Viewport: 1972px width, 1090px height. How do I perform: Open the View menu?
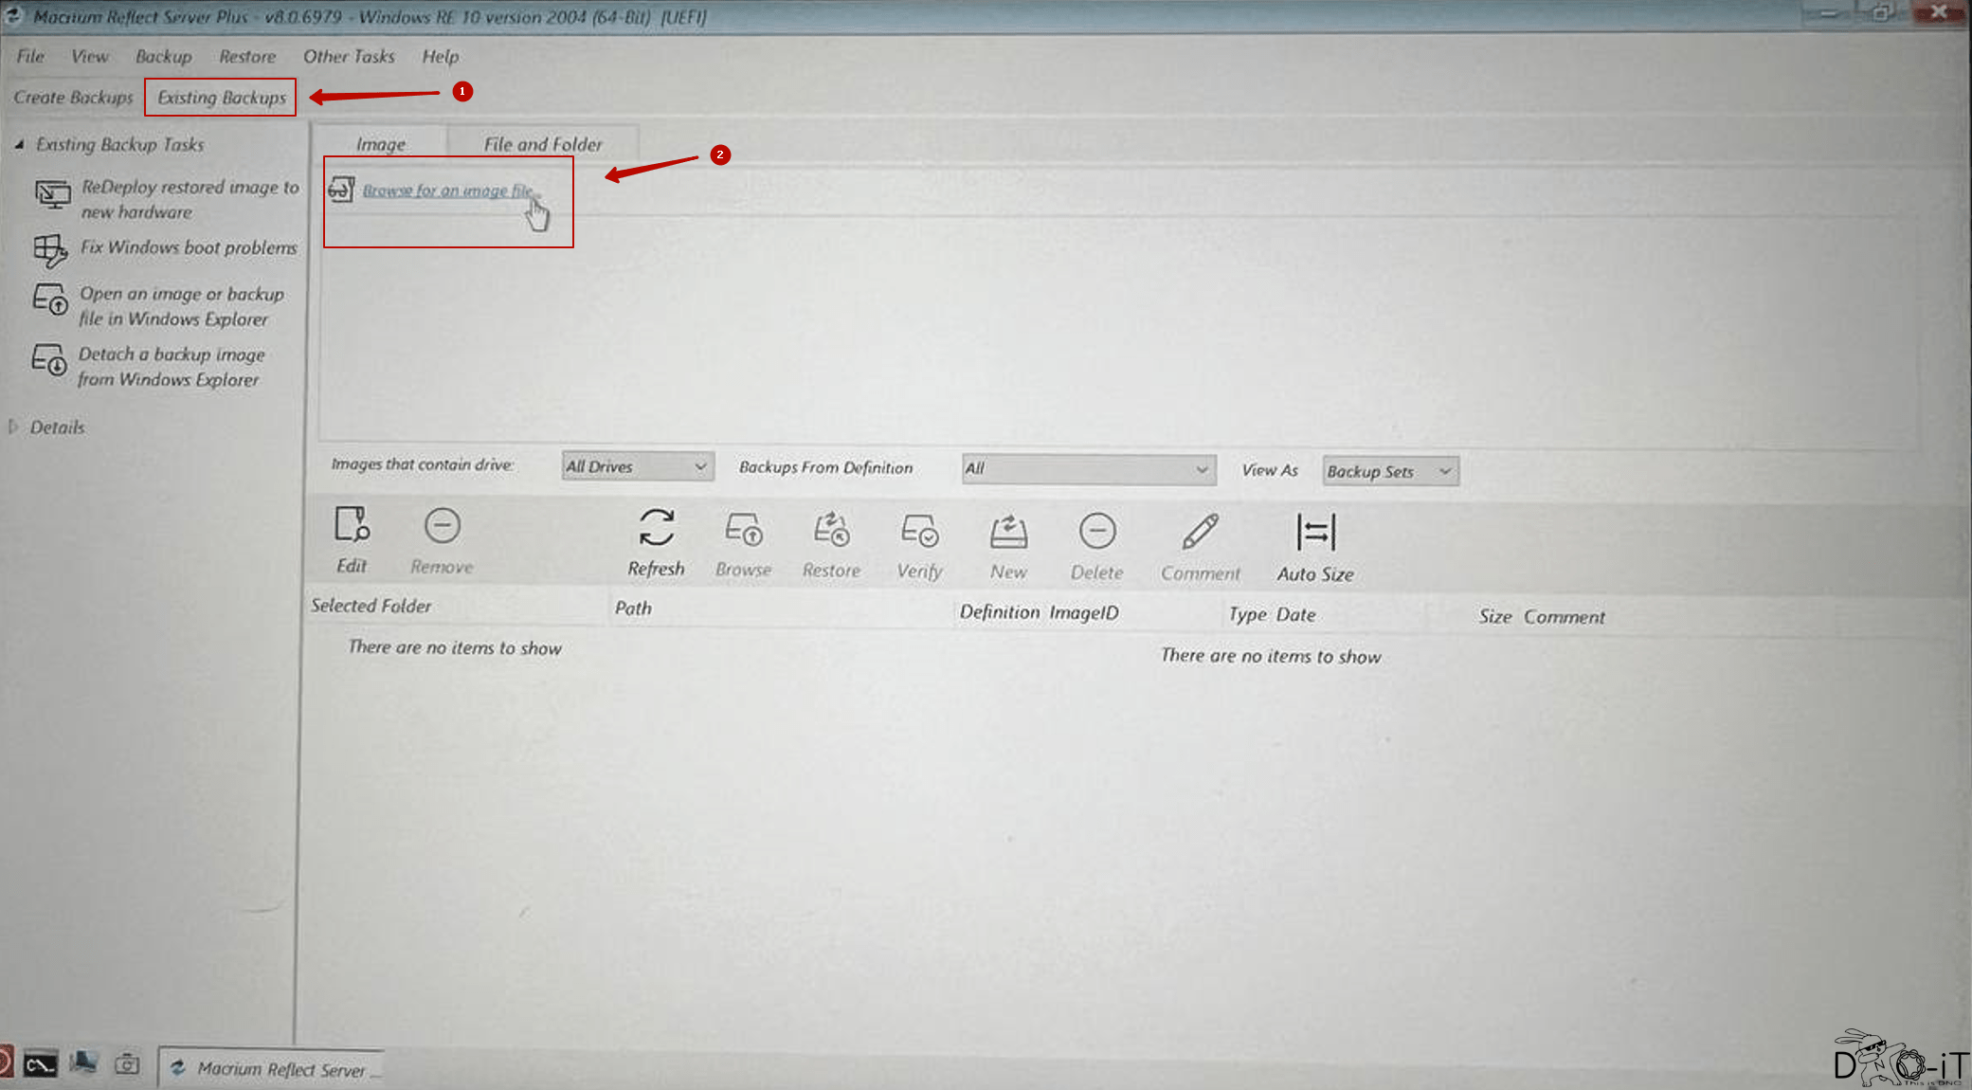(90, 56)
